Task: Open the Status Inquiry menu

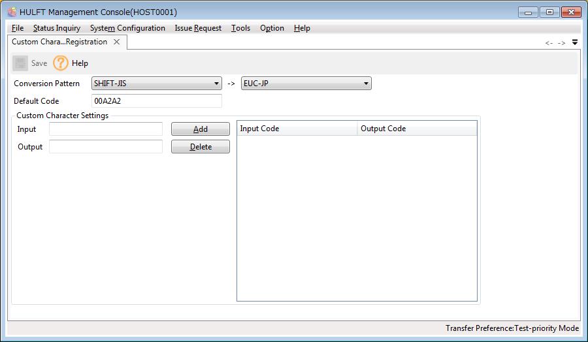Action: click(57, 28)
